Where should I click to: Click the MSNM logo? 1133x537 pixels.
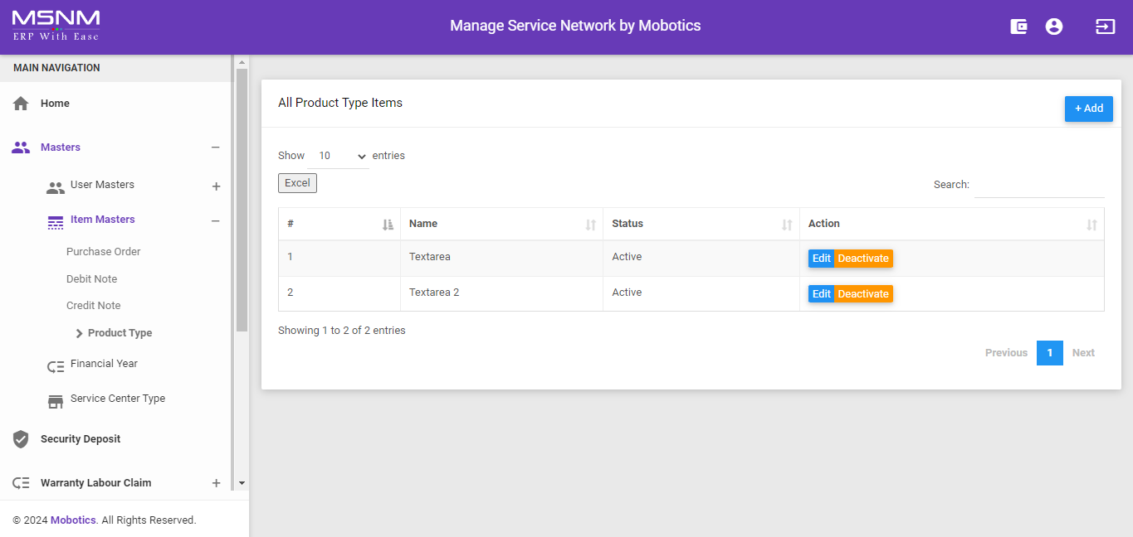(x=56, y=26)
